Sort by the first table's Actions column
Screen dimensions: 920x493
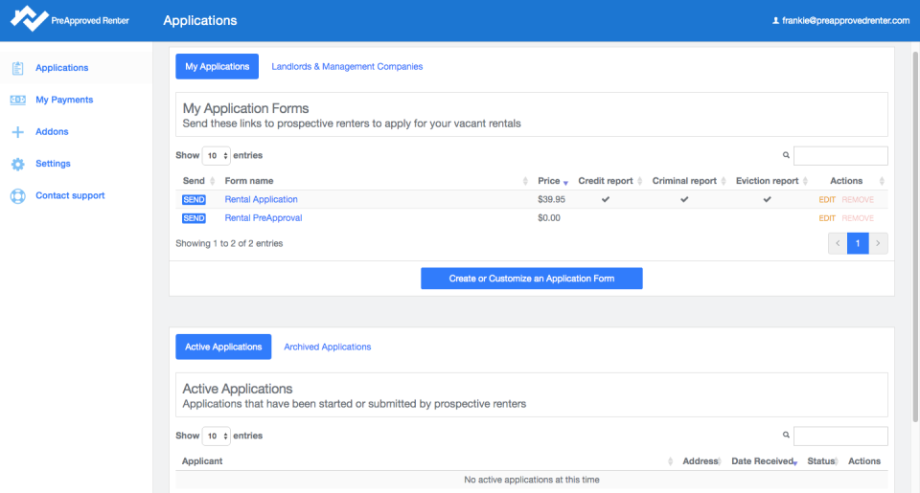(x=850, y=181)
